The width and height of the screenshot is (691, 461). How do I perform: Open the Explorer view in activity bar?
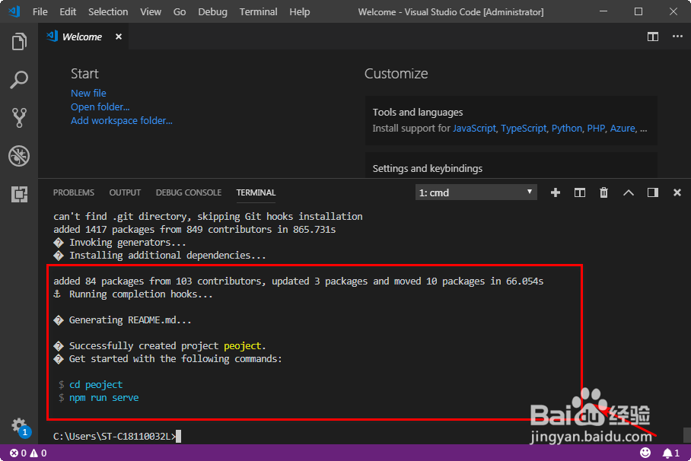pos(19,42)
